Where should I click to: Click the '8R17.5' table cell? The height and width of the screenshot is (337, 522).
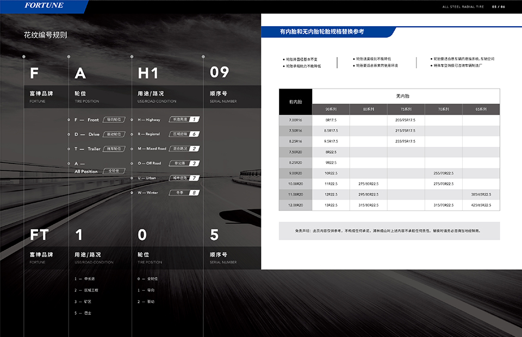point(331,120)
